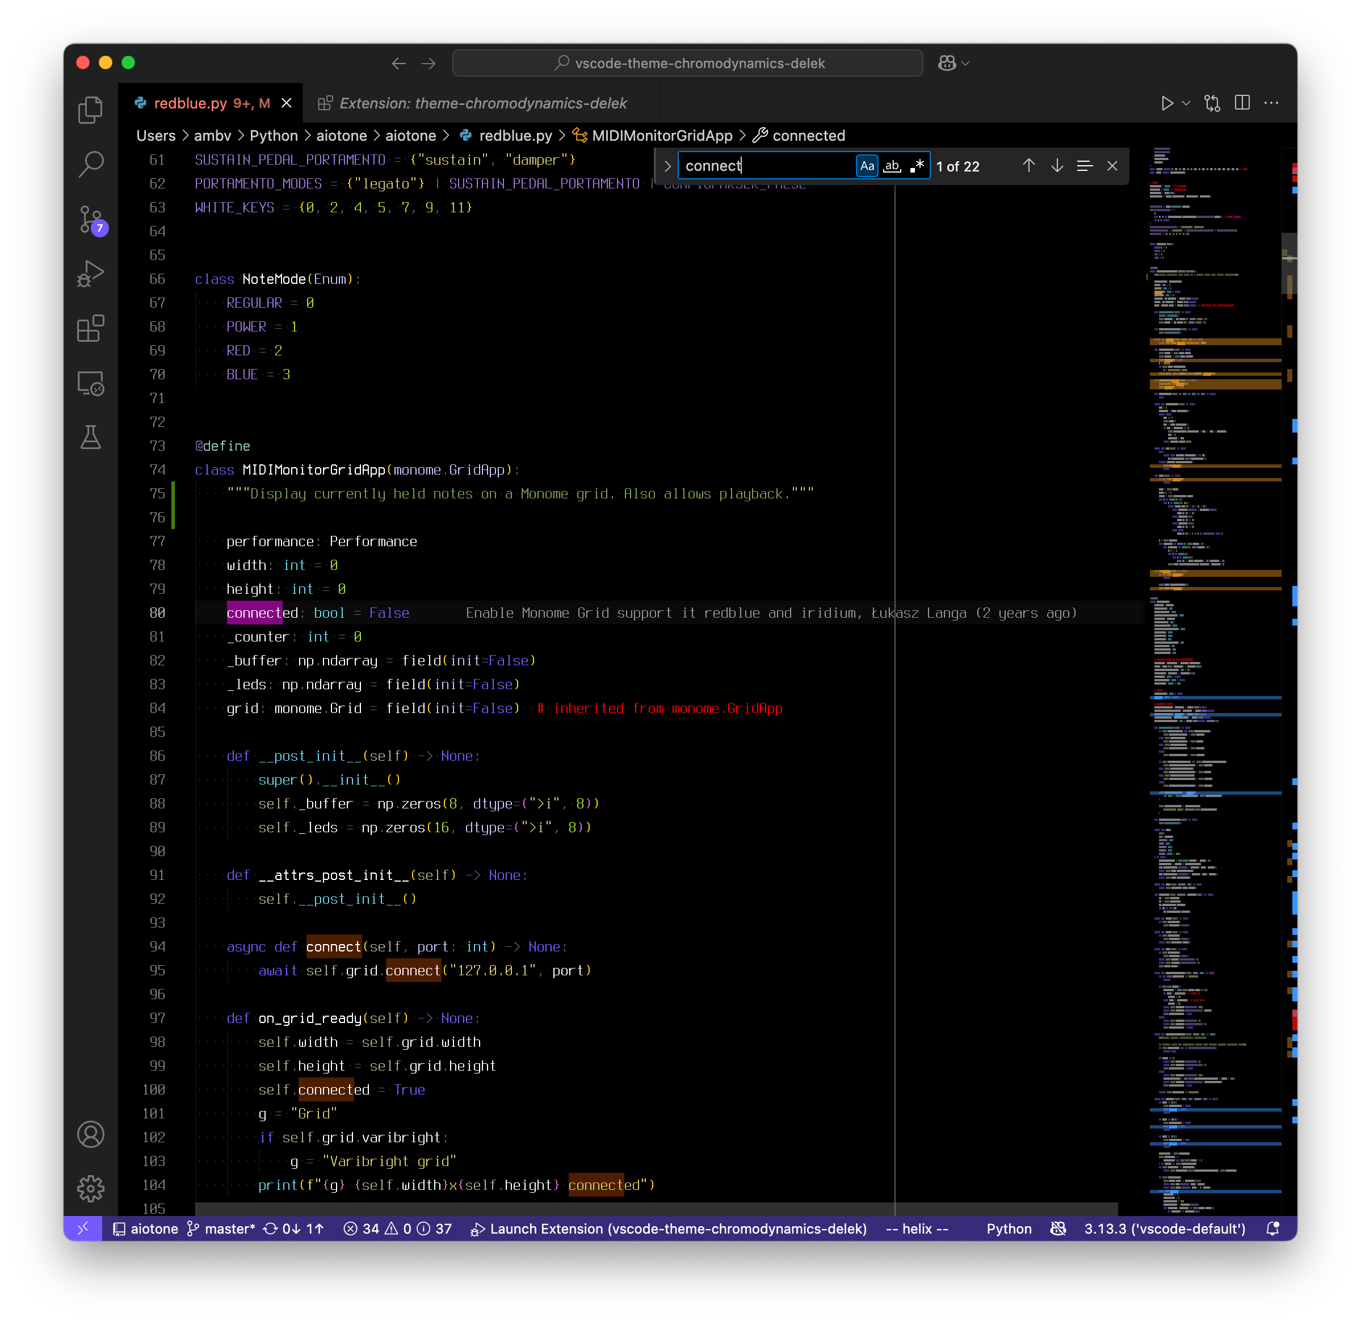Open the Run and Debug view
1361x1325 pixels.
click(x=90, y=274)
